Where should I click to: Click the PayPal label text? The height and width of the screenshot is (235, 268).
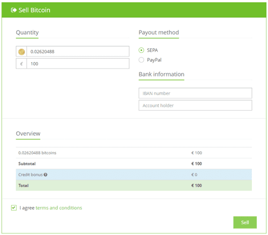(154, 60)
